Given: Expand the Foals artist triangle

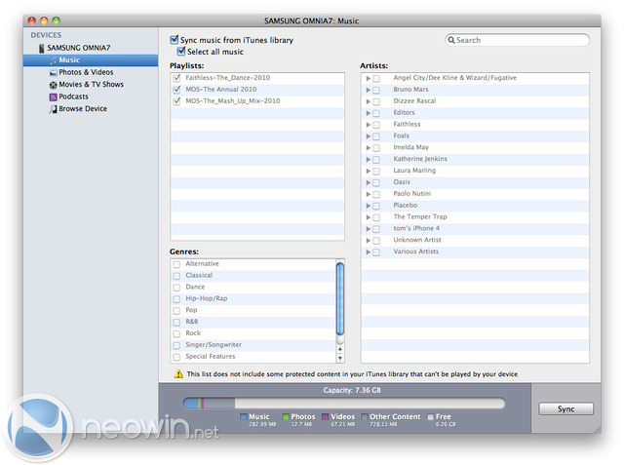Looking at the screenshot, I should (369, 136).
